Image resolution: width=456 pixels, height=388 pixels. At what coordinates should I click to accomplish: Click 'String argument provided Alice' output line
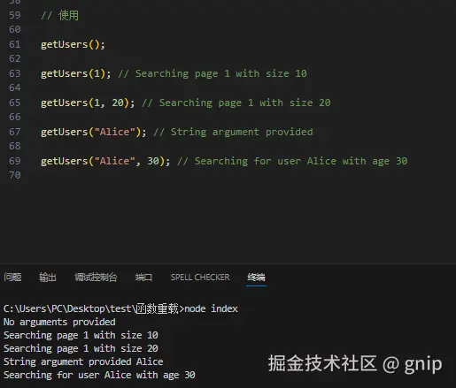tap(83, 361)
